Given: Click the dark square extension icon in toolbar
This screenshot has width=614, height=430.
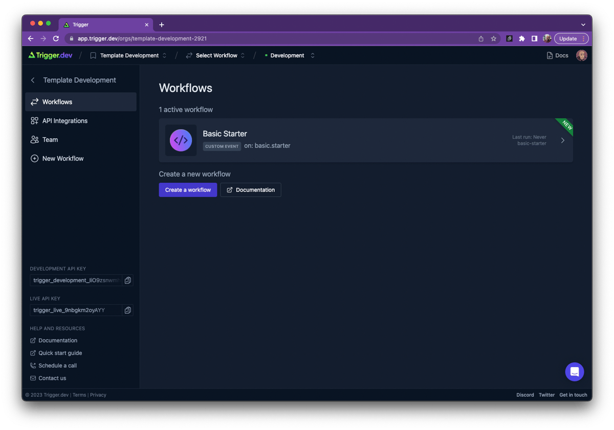Looking at the screenshot, I should pos(509,38).
